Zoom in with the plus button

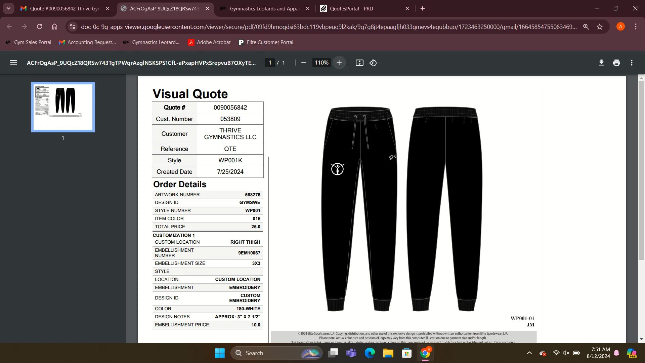[x=339, y=63]
